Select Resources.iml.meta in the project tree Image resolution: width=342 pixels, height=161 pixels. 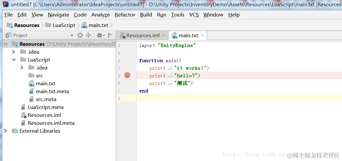click(51, 123)
